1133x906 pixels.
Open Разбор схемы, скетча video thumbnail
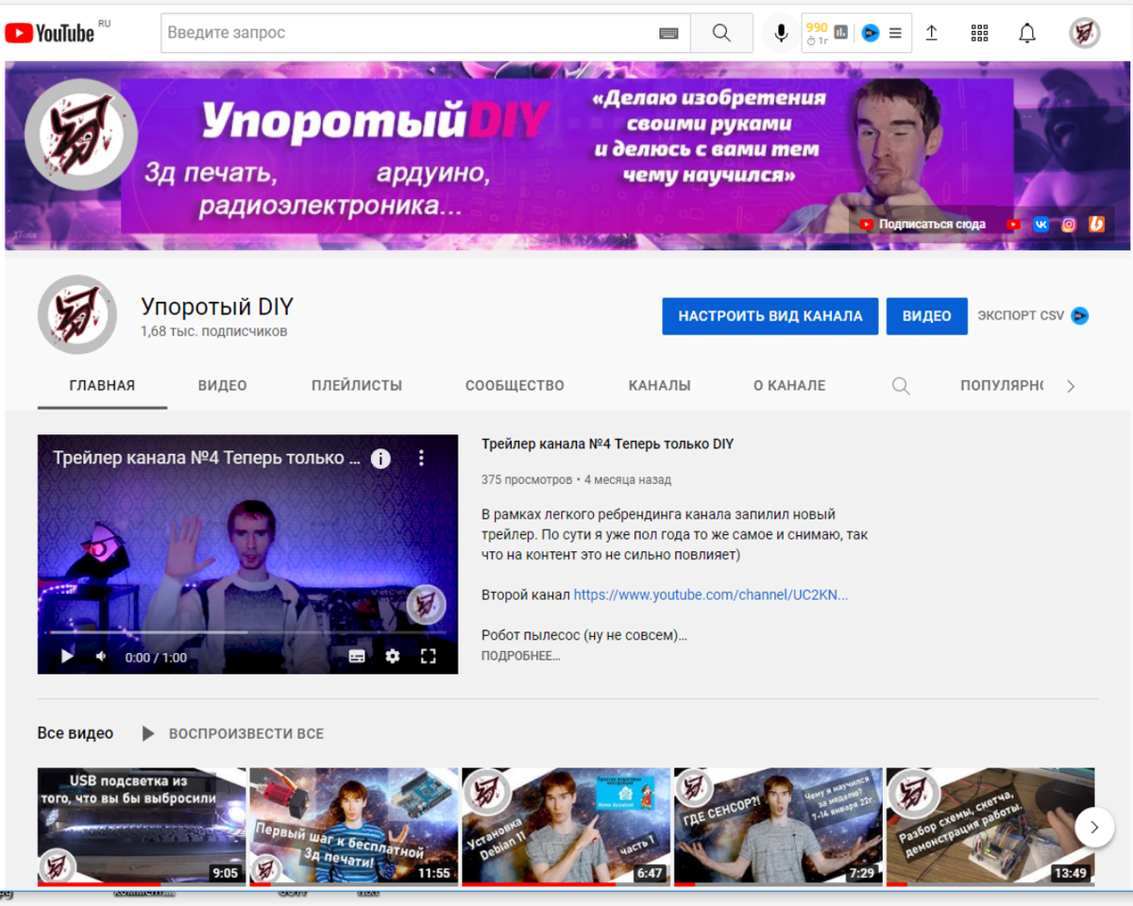(990, 826)
